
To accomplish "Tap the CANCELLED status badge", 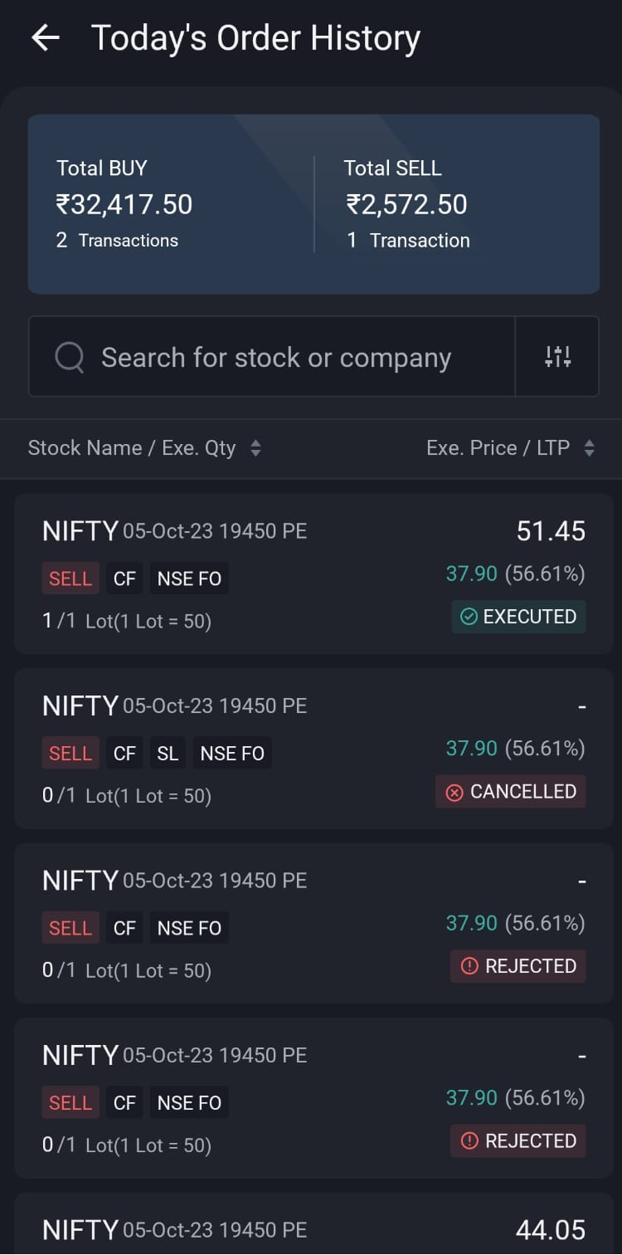I will (510, 792).
